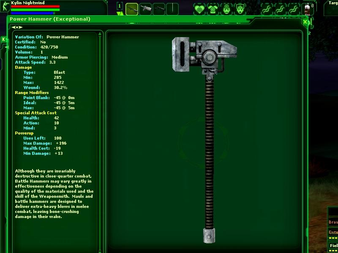The width and height of the screenshot is (338, 253).
Task: Click the Power Hammer (Exceptional) window title
Action: pos(50,19)
